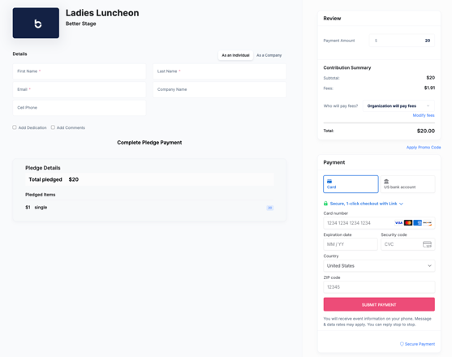Switch to the As a Company tab

(x=269, y=55)
